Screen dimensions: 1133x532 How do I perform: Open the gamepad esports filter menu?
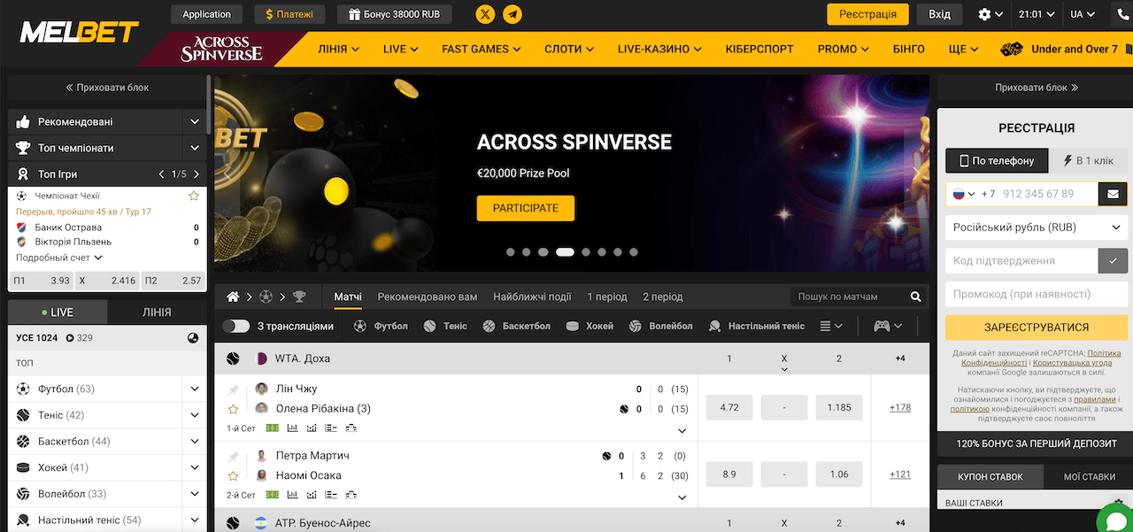(x=888, y=326)
